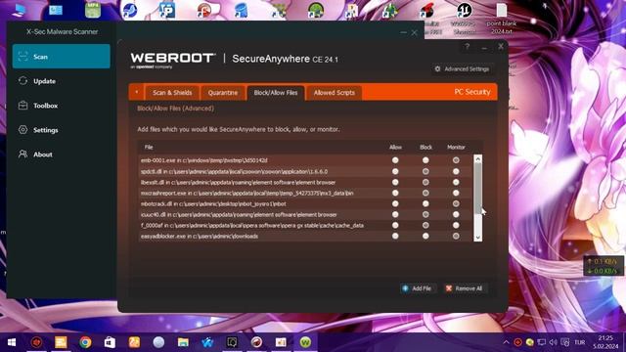Screen dimensions: 626x352
Task: Set mbotcrack.dll to Monitor
Action: [456, 203]
